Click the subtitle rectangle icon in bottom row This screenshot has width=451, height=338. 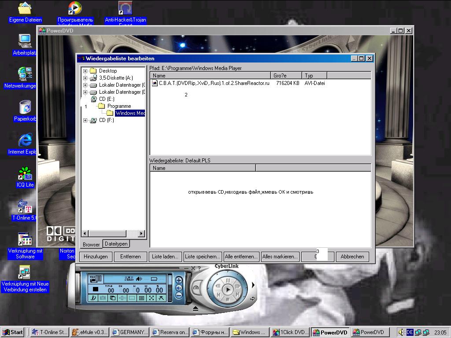(x=132, y=298)
